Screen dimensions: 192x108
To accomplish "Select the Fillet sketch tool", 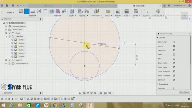I will coord(45,11).
